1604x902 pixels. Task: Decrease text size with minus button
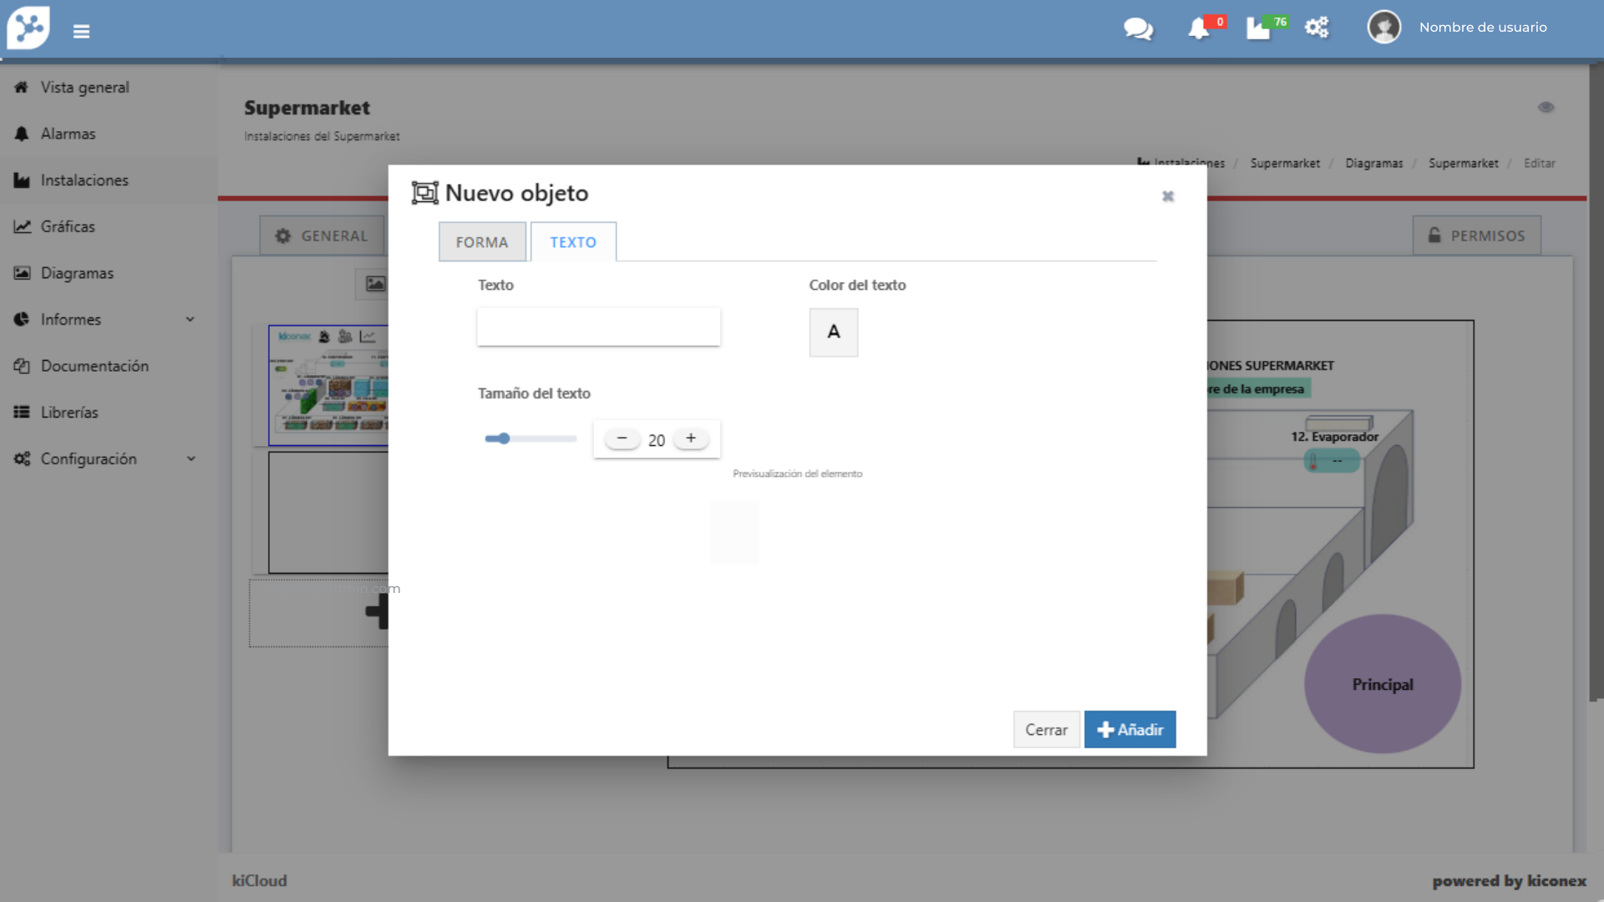(622, 438)
